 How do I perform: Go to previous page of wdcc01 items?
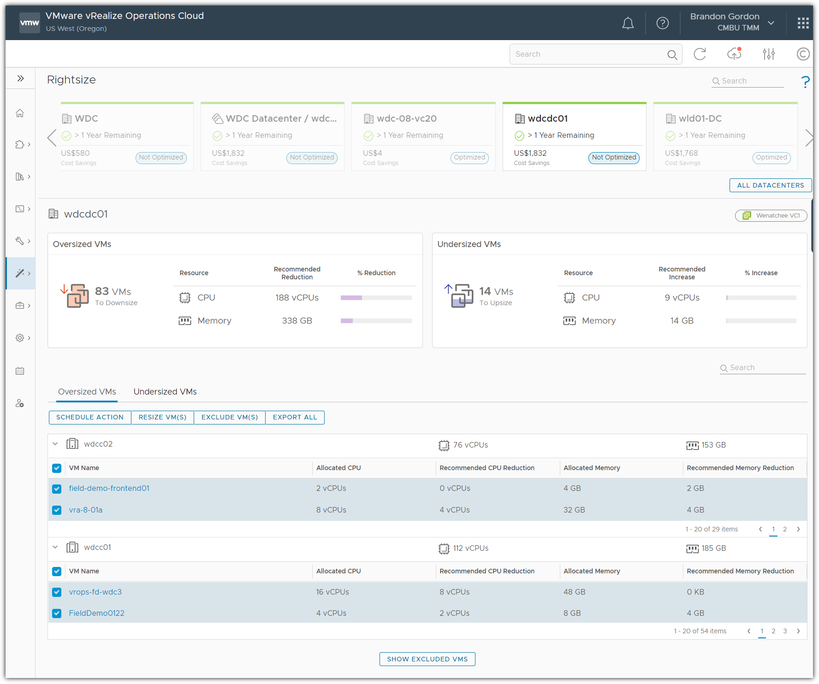coord(749,631)
